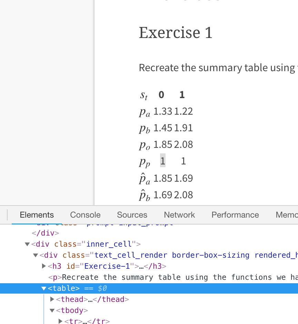This screenshot has width=298, height=324.
Task: Open the Sources panel
Action: (x=132, y=215)
